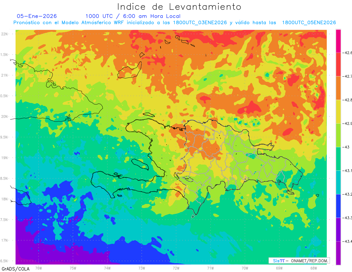
Task: Click the '71W' longitude label
Action: (x=210, y=268)
